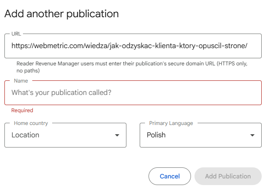267x193 pixels.
Task: Click the 'Primary Language' field label
Action: tap(171, 123)
